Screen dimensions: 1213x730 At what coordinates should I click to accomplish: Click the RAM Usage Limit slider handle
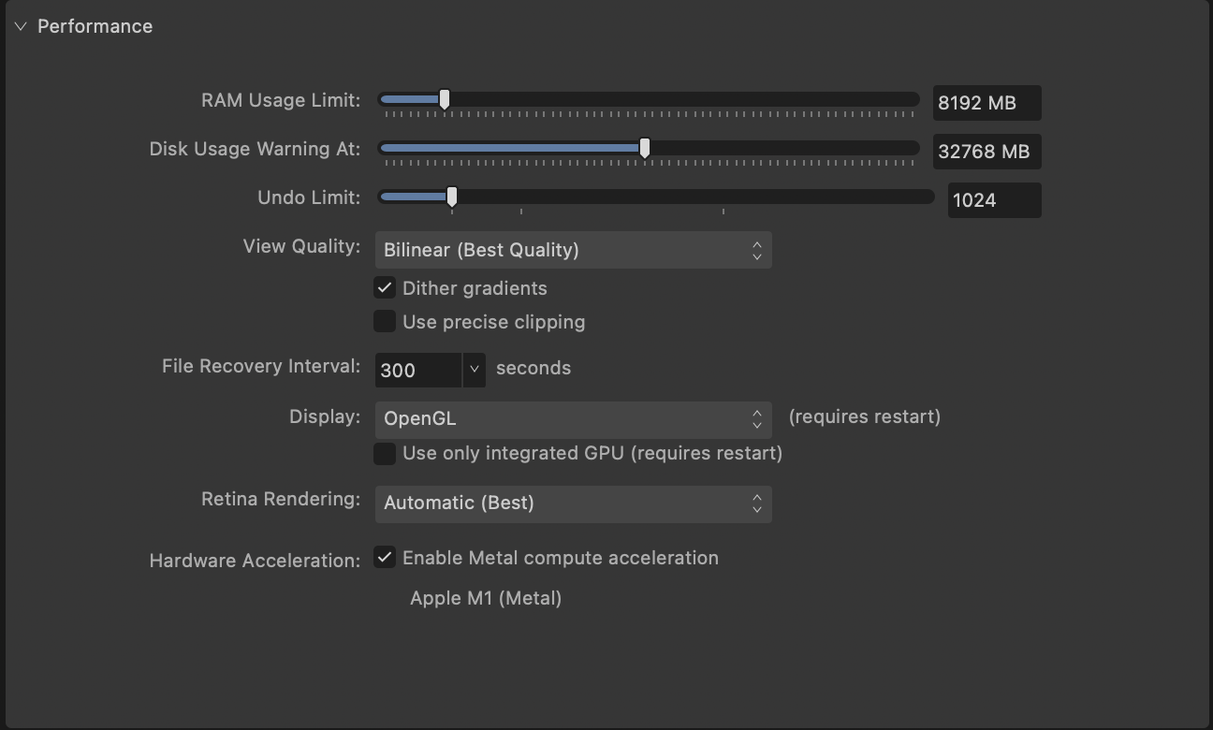(444, 98)
